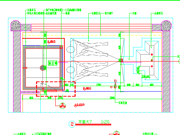The image size is (180, 135).
Task: Select the "1700" dimension value
Action: click(99, 85)
